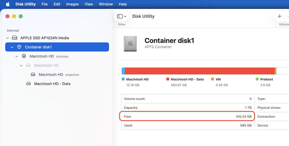Click the Preboot legend label
Screen dimensions: 289x146
(x=266, y=79)
